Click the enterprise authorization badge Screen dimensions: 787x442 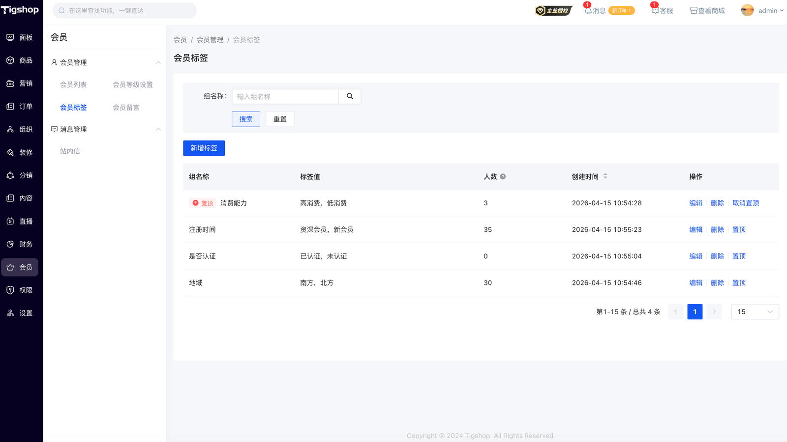[553, 10]
